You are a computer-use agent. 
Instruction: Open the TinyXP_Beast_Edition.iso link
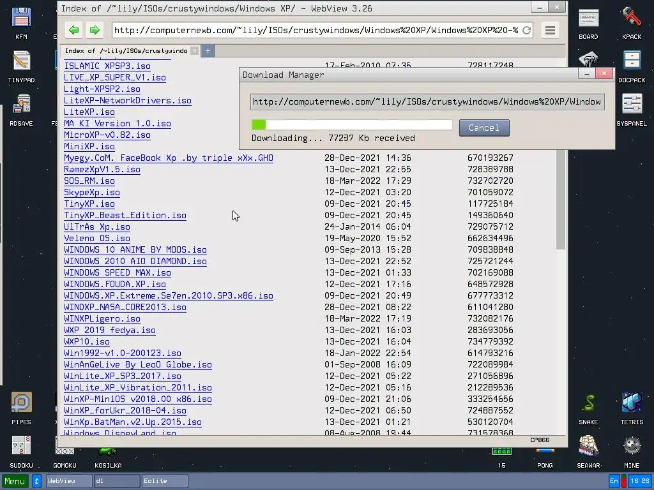point(125,216)
